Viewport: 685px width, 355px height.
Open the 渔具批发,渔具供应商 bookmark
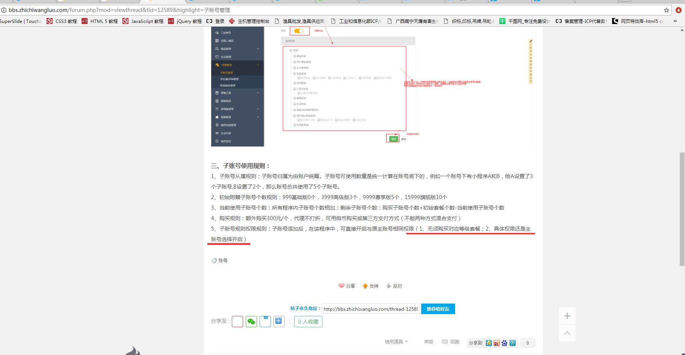(x=299, y=21)
